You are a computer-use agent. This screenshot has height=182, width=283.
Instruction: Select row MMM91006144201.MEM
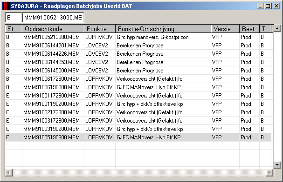coord(138,45)
